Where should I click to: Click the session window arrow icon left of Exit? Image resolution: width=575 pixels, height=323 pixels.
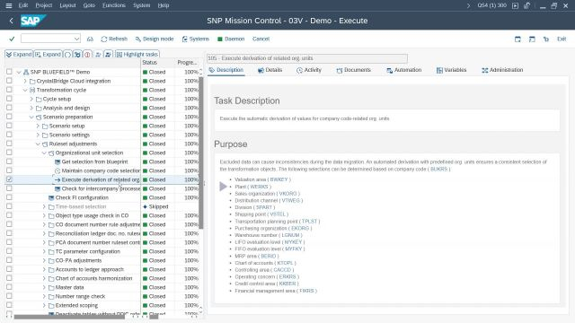pos(532,39)
